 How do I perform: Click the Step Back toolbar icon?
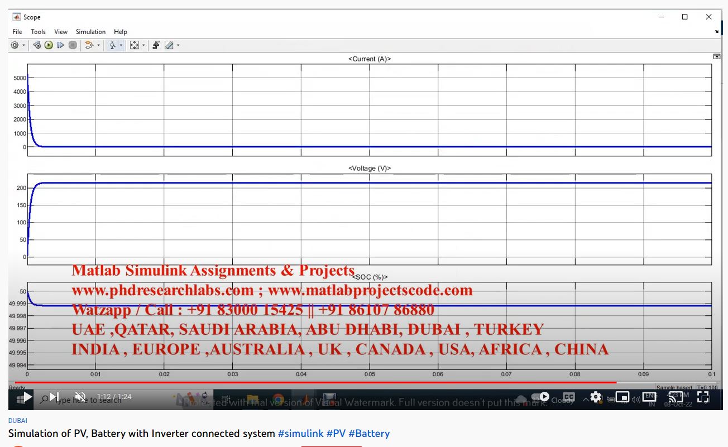click(37, 45)
